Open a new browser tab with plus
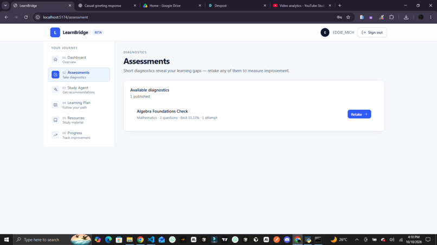This screenshot has height=245, width=437. coord(339,5)
